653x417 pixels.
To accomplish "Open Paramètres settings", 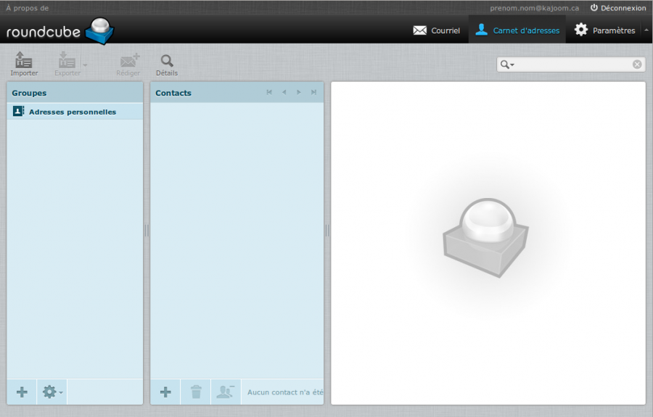I will point(604,30).
